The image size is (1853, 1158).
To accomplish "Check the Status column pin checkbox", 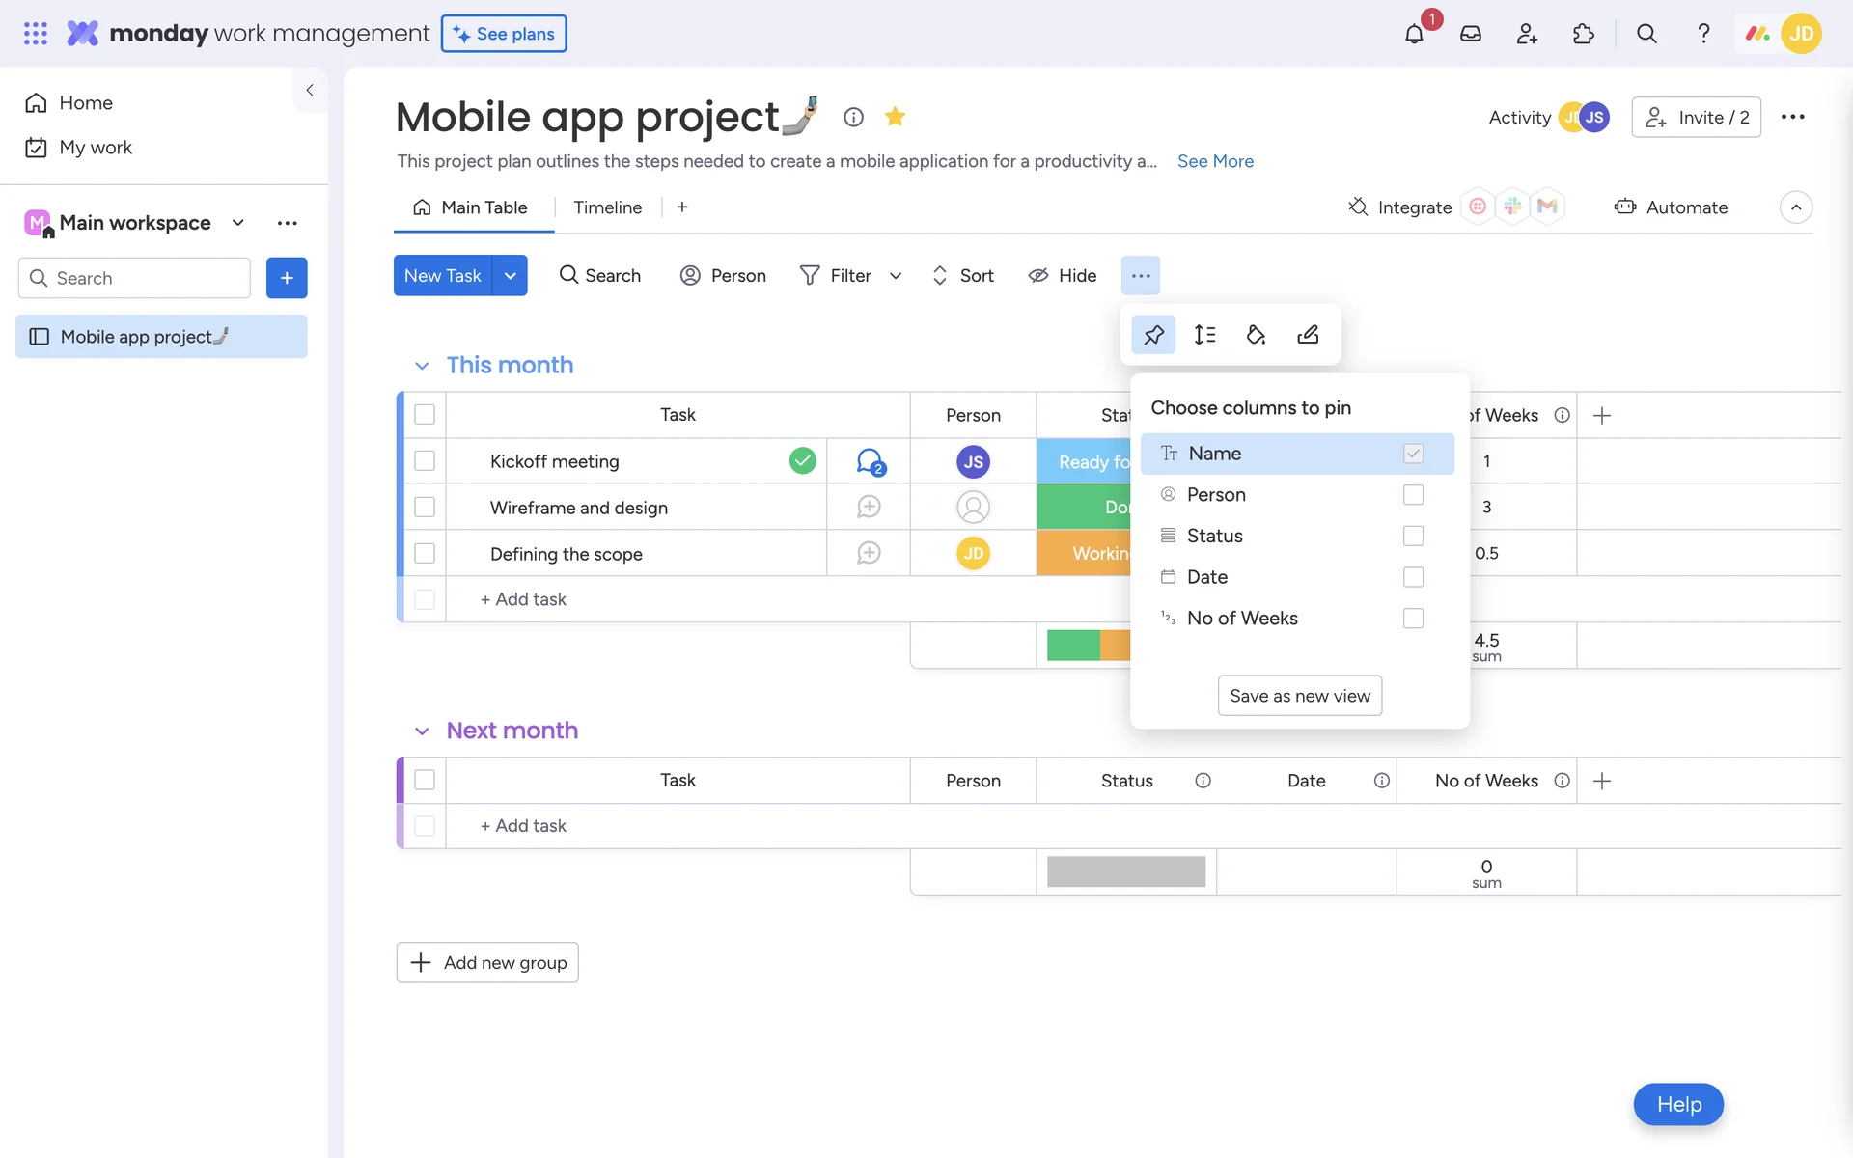I will (1413, 536).
